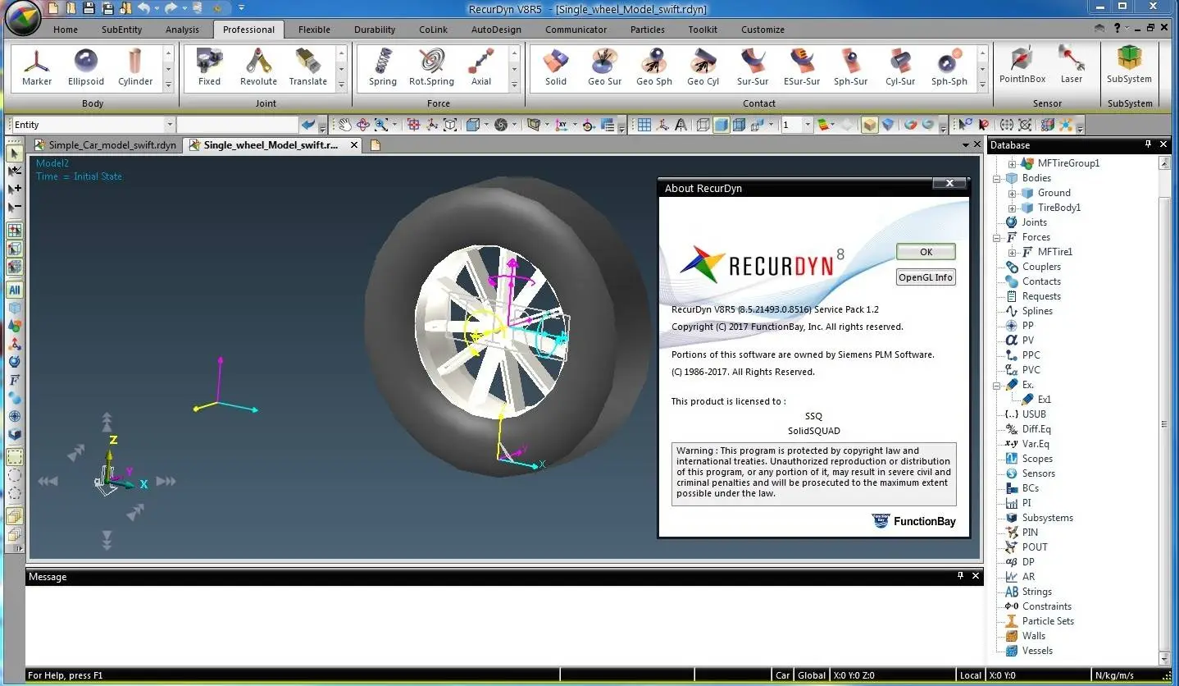Select Sensors in Database tree
1179x686 pixels.
1038,473
